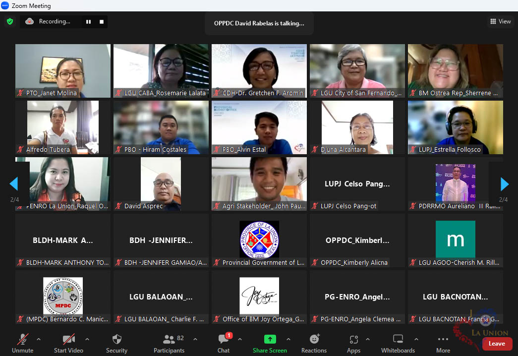Screen dimensions: 518x356
Task: Select PBO - Hiram Costales video tile
Action: coord(161,127)
